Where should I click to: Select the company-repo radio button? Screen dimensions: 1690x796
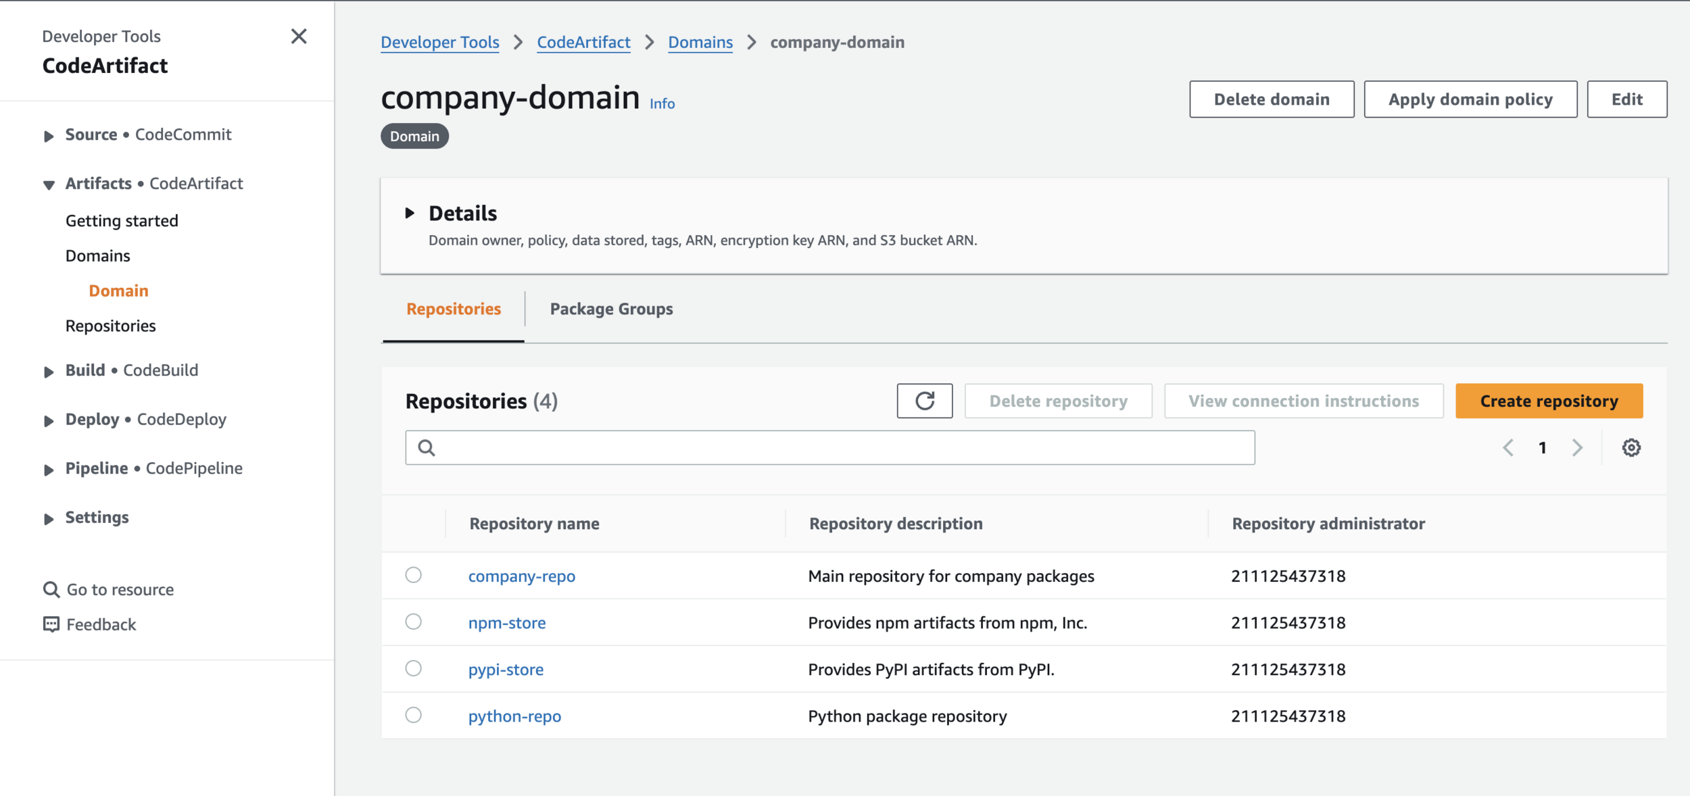pyautogui.click(x=413, y=575)
